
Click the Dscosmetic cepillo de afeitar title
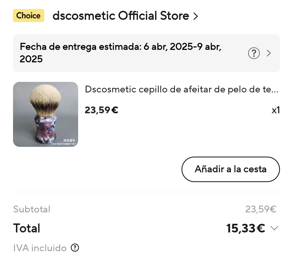coord(181,89)
